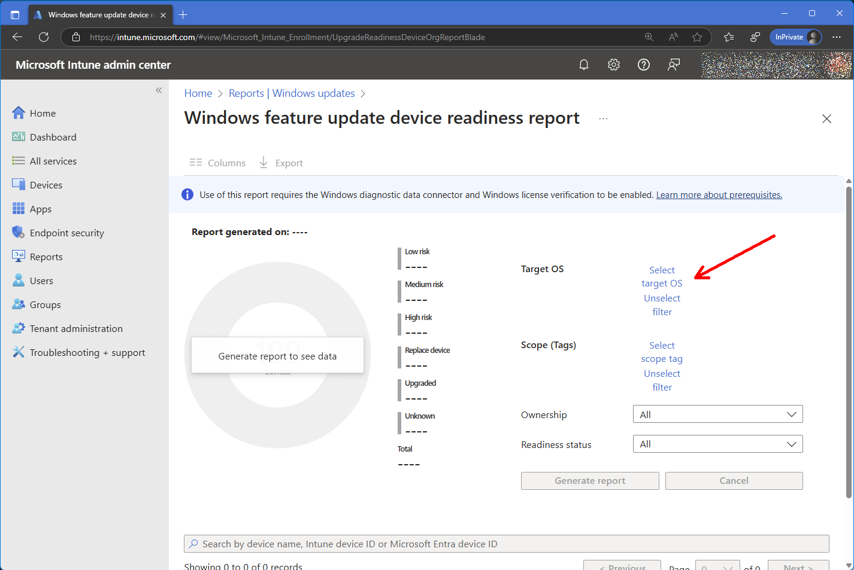This screenshot has width=854, height=570.
Task: Open the report's more options ellipsis
Action: (x=603, y=118)
